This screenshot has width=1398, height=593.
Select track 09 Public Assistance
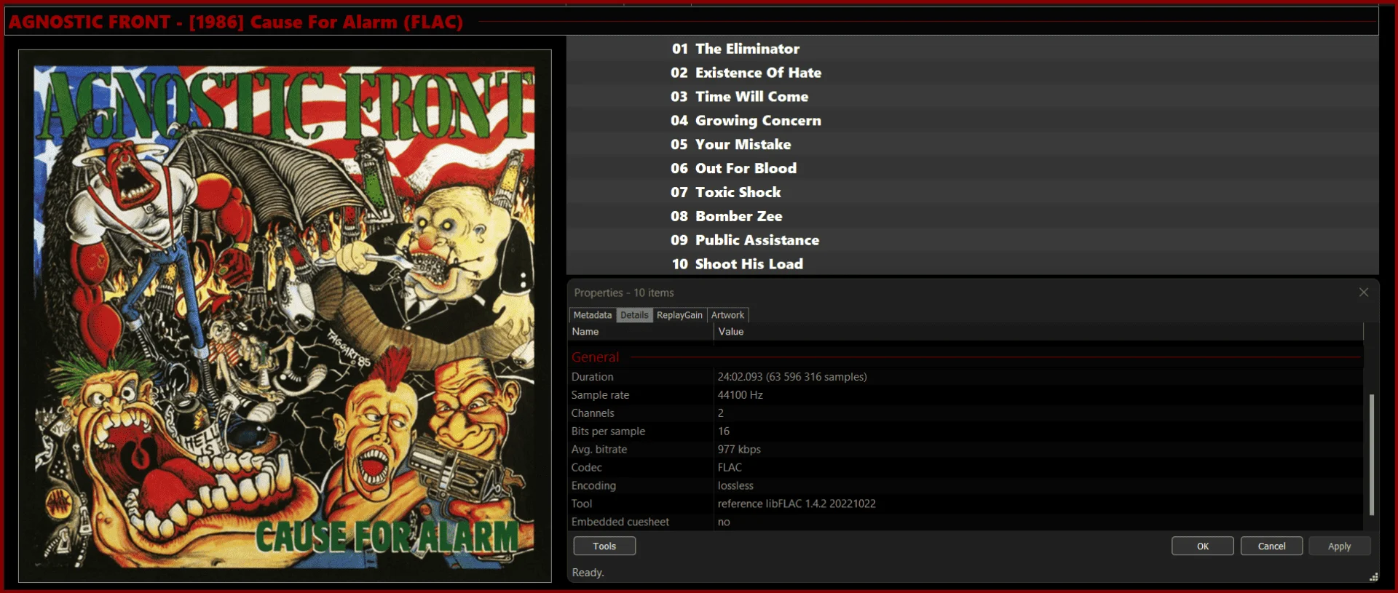tap(972, 240)
